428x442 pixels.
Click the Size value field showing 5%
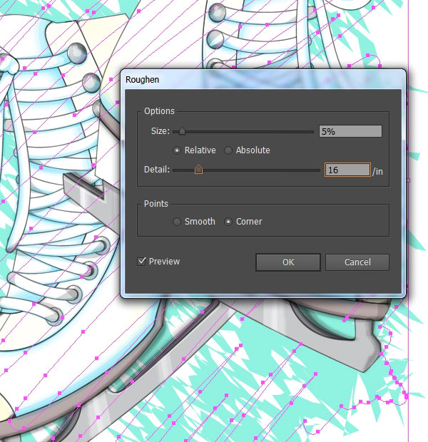pyautogui.click(x=350, y=131)
